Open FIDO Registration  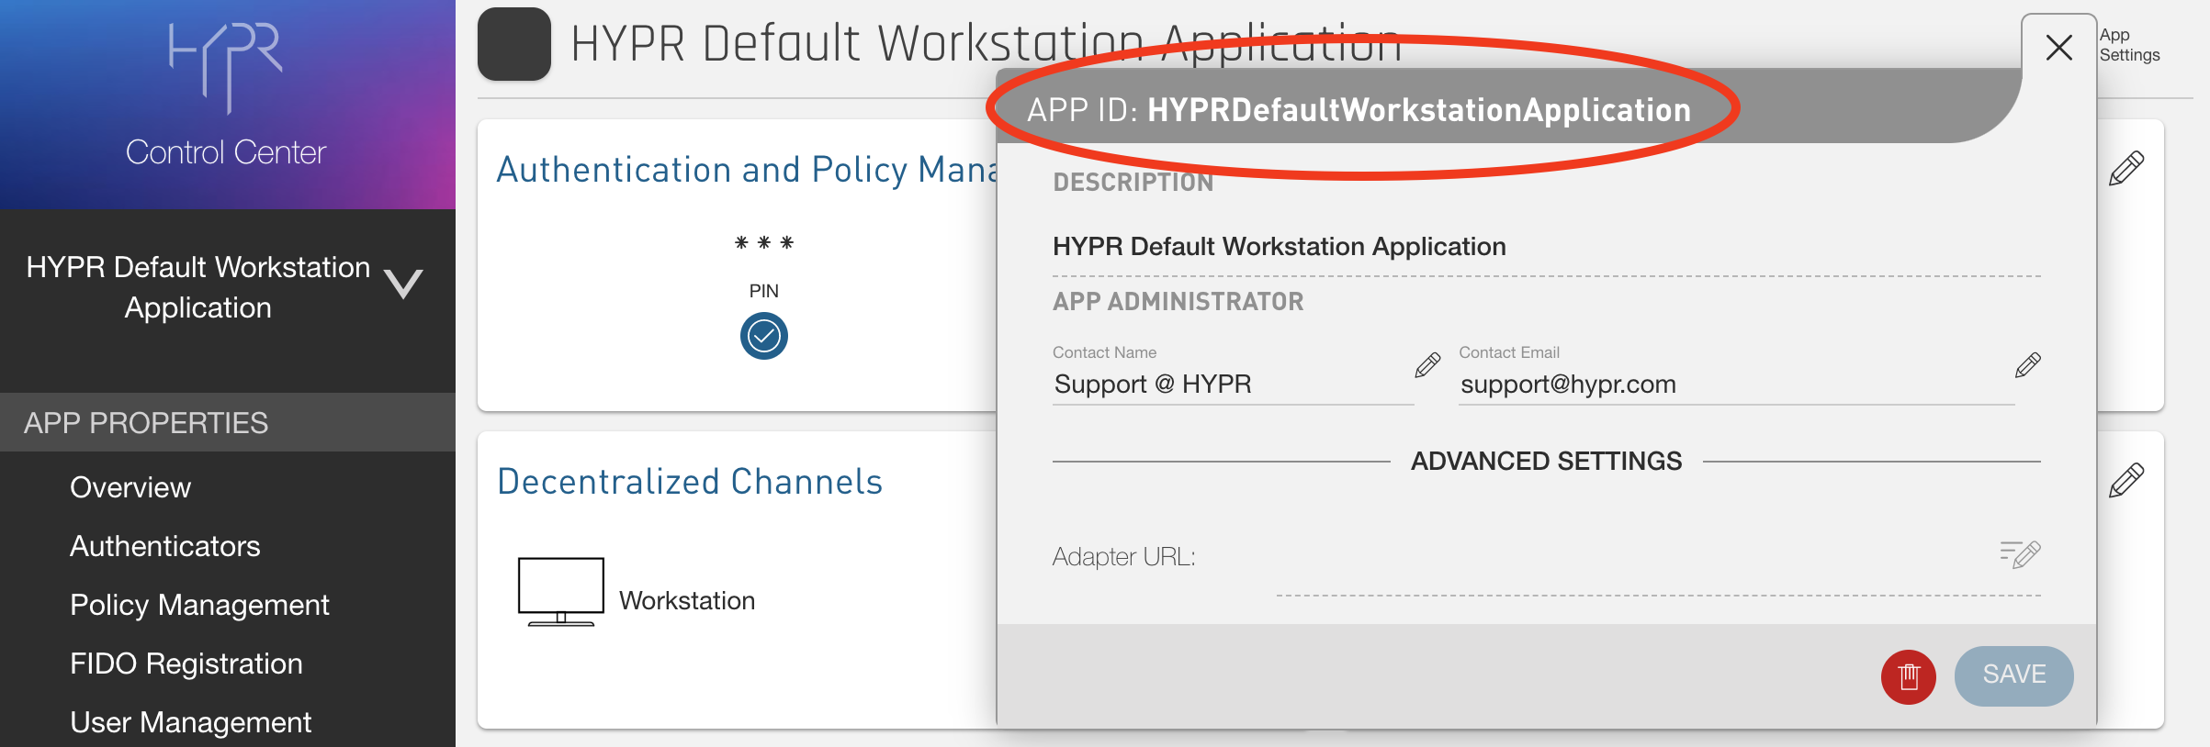[186, 663]
